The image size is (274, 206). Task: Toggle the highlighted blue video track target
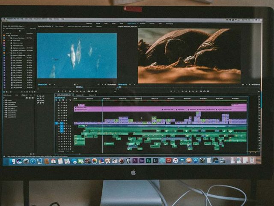click(x=62, y=123)
